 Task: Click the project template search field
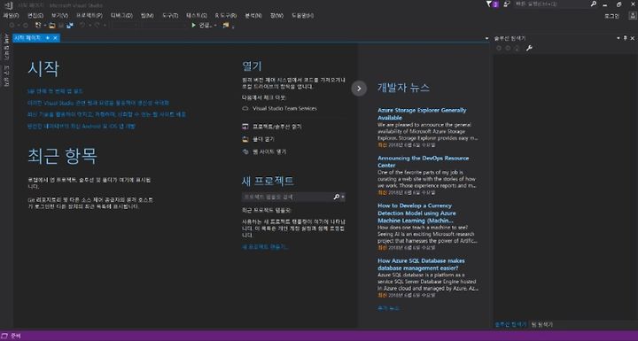coord(287,197)
